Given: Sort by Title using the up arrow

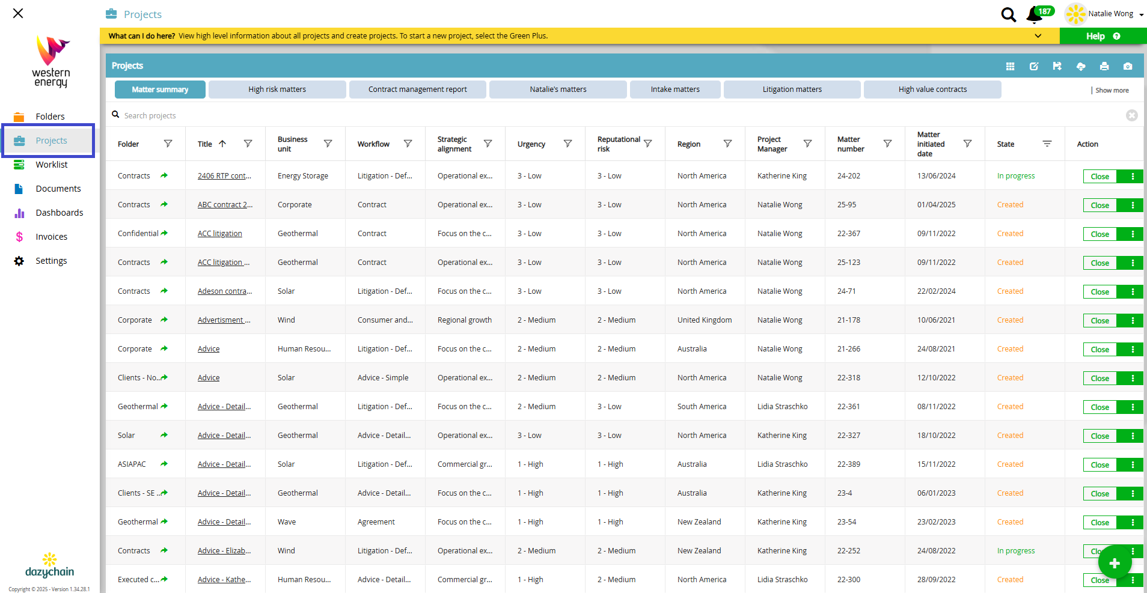Looking at the screenshot, I should [x=222, y=144].
